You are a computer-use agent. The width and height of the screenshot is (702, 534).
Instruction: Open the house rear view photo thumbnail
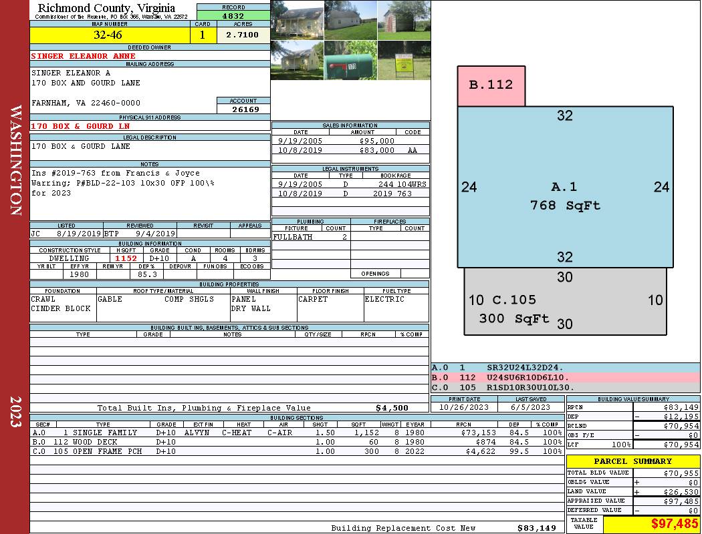click(297, 60)
